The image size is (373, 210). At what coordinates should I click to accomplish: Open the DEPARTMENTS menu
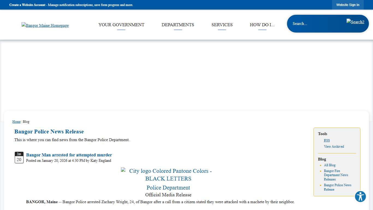[178, 25]
